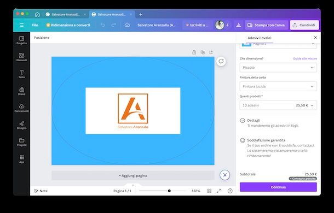This screenshot has height=213, width=334.
Task: Open the Testo sidebar panel
Action: [x=21, y=74]
